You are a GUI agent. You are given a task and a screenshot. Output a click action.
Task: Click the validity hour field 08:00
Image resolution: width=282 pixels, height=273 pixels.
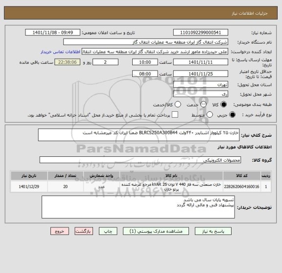click(145, 74)
